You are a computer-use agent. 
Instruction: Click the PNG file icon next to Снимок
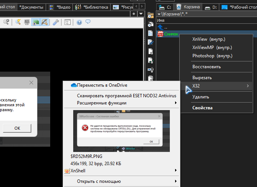pyautogui.click(x=160, y=34)
